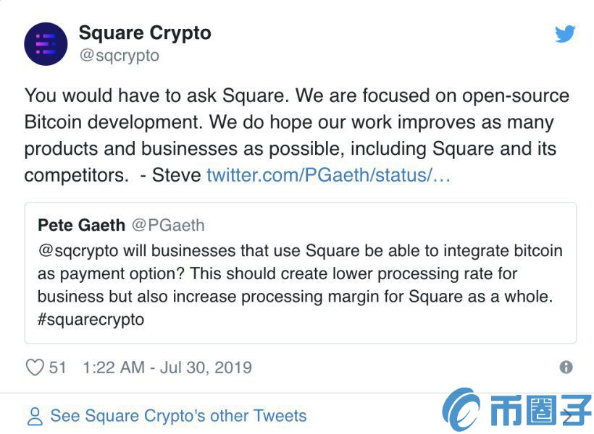Open the quoted Pete Gaeth tweet card
This screenshot has height=434, width=594.
(301, 273)
